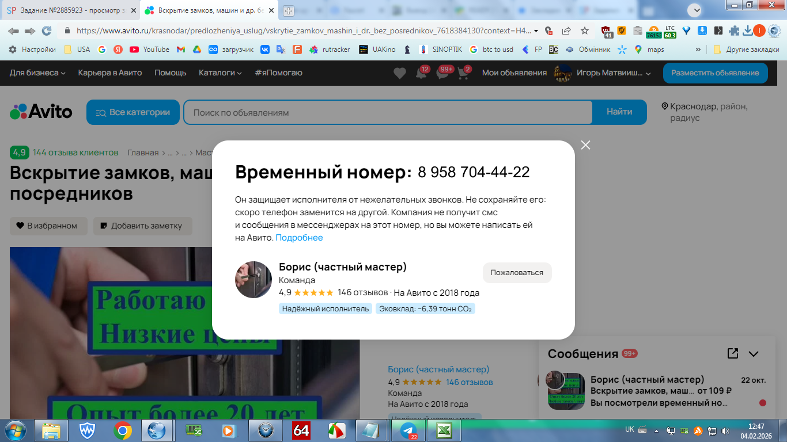Open Telegram from the taskbar

pos(408,430)
